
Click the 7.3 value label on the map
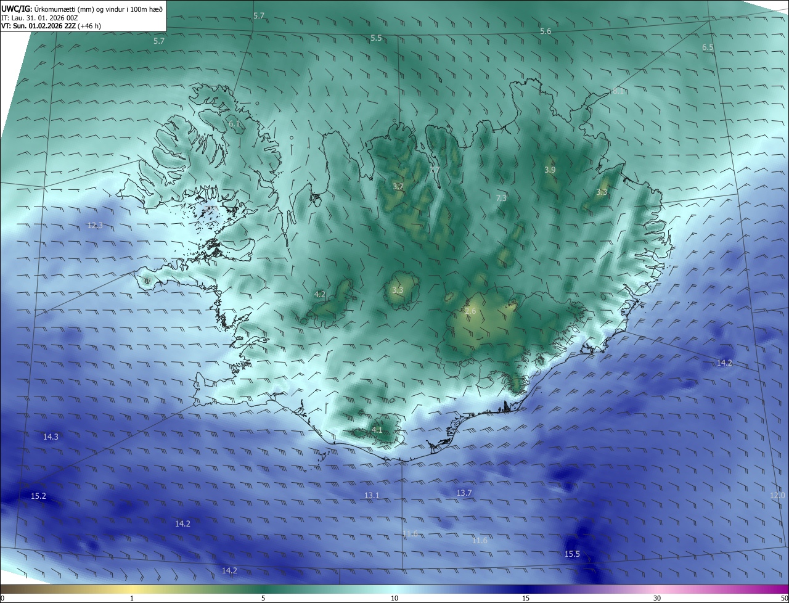(501, 198)
